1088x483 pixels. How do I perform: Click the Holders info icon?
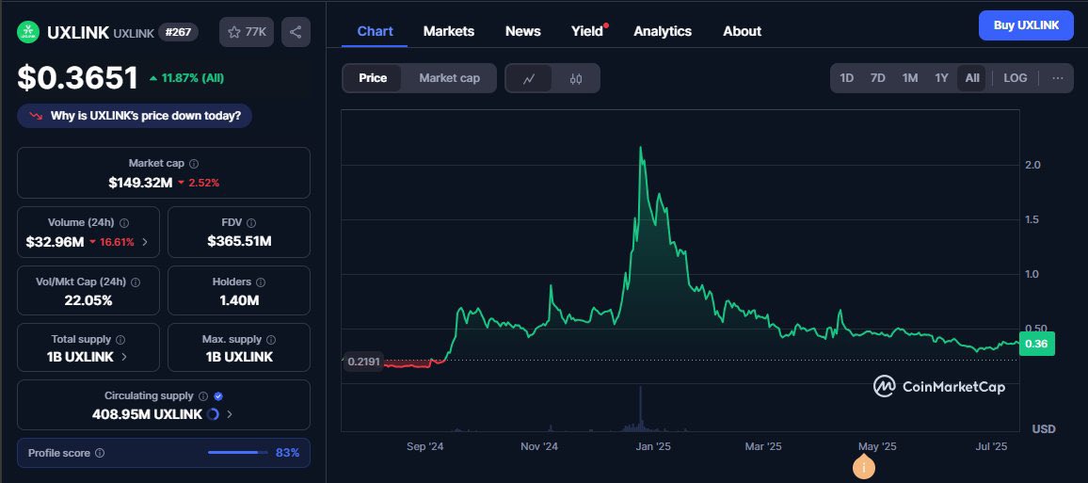[260, 282]
